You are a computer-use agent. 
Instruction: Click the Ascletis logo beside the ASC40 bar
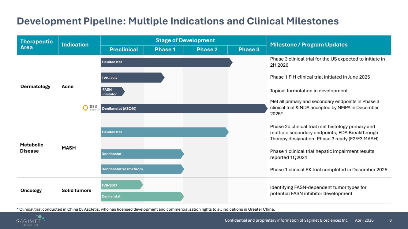click(x=91, y=108)
